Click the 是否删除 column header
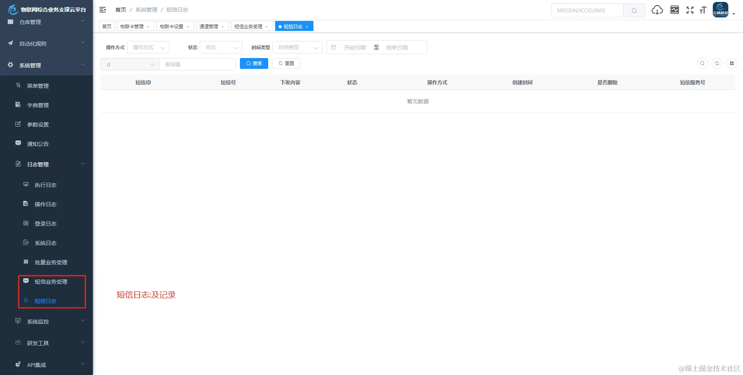The height and width of the screenshot is (375, 743). 608,82
